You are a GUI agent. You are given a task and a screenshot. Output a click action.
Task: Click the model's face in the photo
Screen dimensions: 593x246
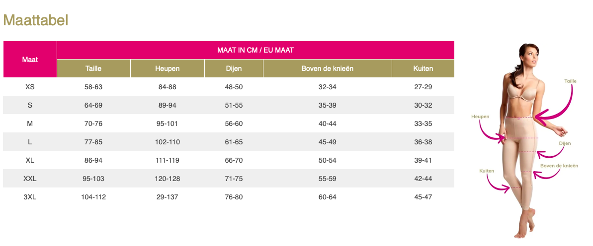(529, 57)
